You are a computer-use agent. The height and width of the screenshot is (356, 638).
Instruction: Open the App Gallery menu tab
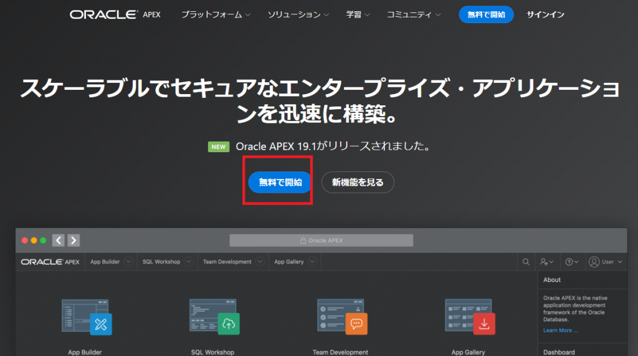[x=289, y=262]
